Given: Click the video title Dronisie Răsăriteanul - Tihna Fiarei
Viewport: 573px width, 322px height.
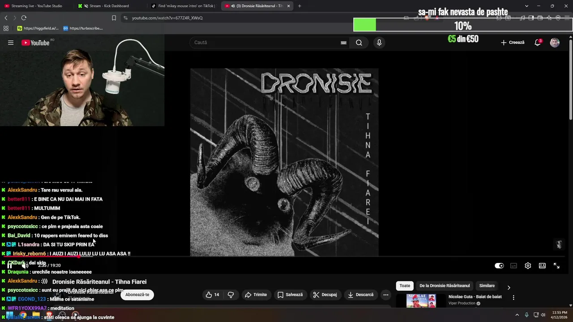Looking at the screenshot, I should pyautogui.click(x=99, y=282).
